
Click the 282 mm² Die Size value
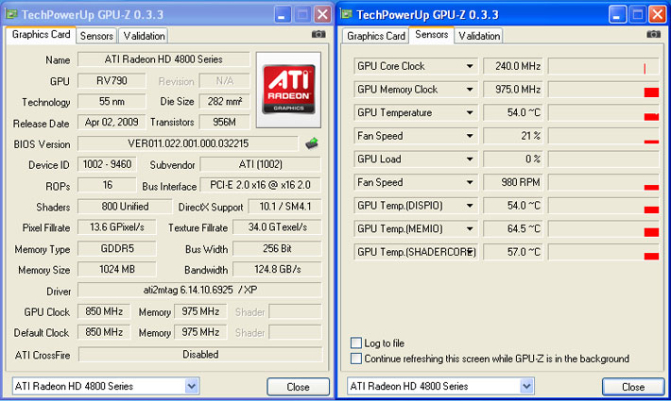(x=225, y=102)
